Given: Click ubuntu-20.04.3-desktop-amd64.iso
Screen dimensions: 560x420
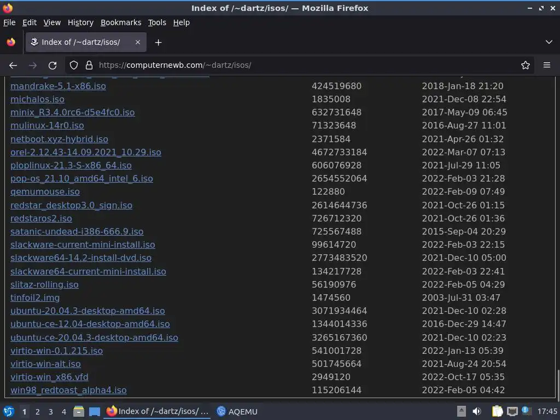Looking at the screenshot, I should [x=87, y=311].
